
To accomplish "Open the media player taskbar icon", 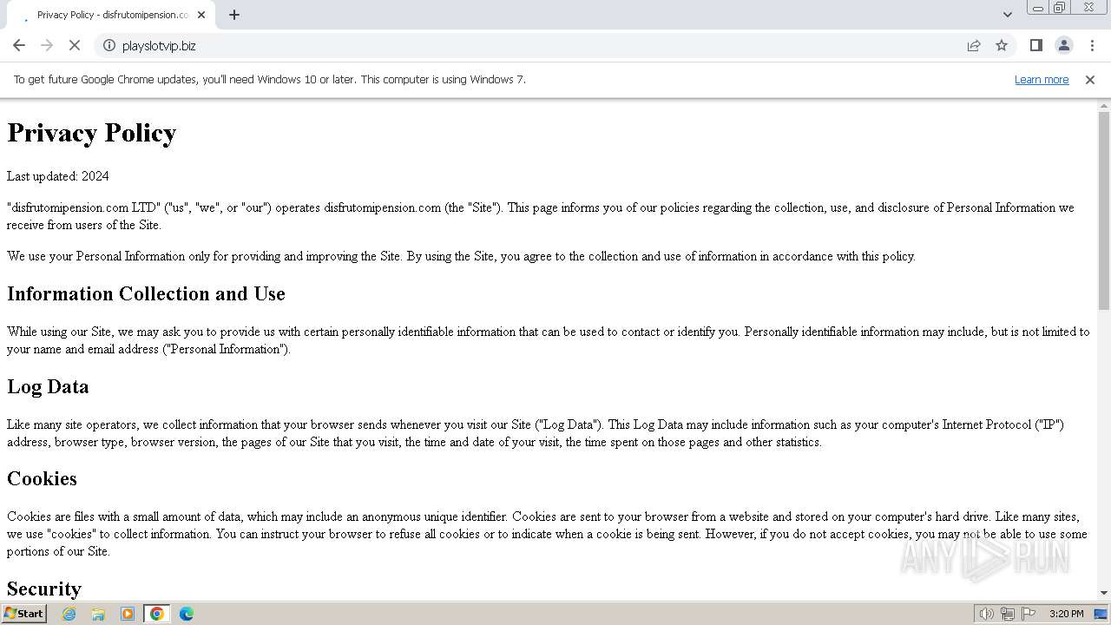I will pos(128,614).
